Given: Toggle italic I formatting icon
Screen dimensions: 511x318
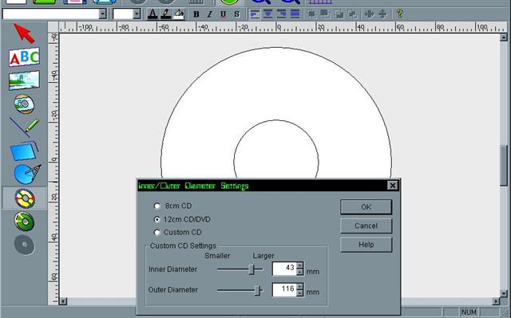Looking at the screenshot, I should pyautogui.click(x=209, y=14).
